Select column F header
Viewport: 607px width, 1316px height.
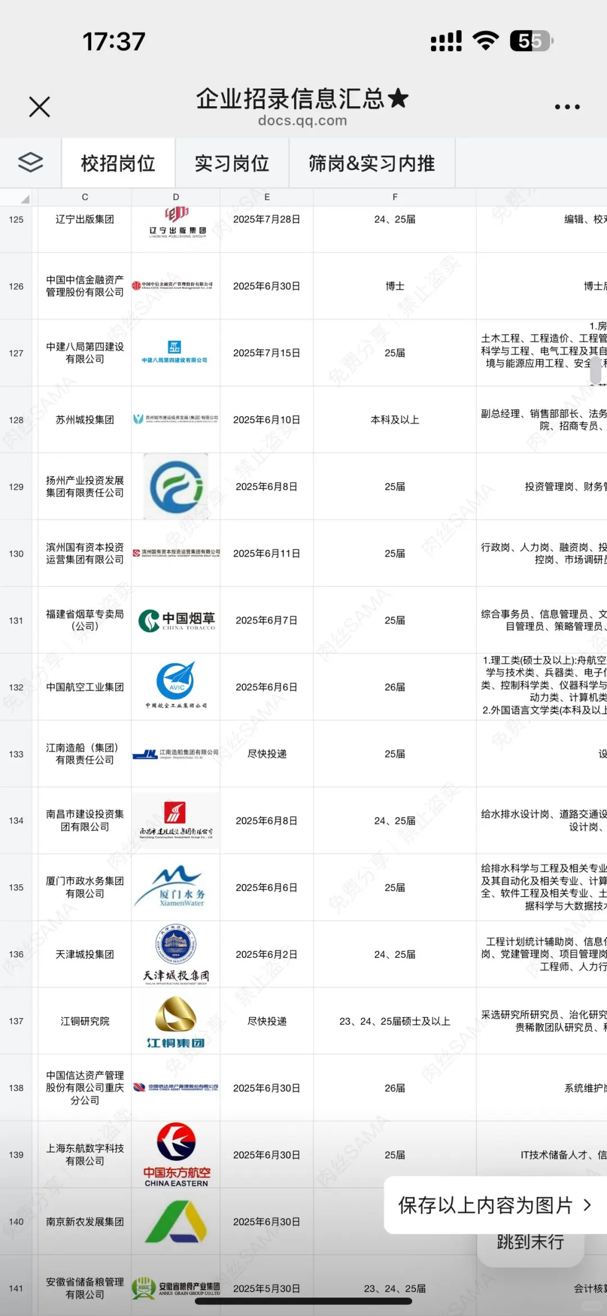point(395,197)
